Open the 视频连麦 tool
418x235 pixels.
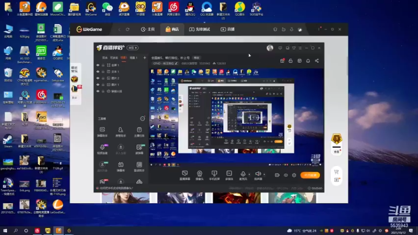(x=102, y=149)
